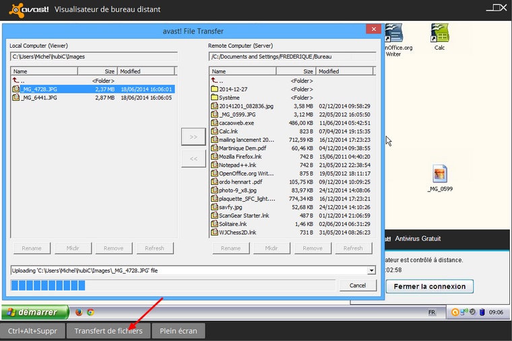Open Transfert de fichiers
The height and width of the screenshot is (341, 512).
pyautogui.click(x=108, y=331)
